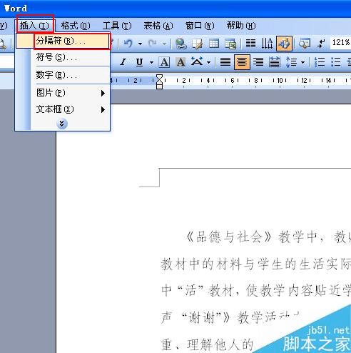Viewport: 351px width, 353px height.
Task: Open the Redo history dropdown arrow
Action: [165, 44]
